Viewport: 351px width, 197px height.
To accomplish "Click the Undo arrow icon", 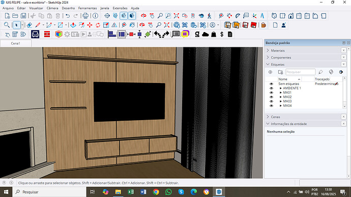I will click(68, 16).
